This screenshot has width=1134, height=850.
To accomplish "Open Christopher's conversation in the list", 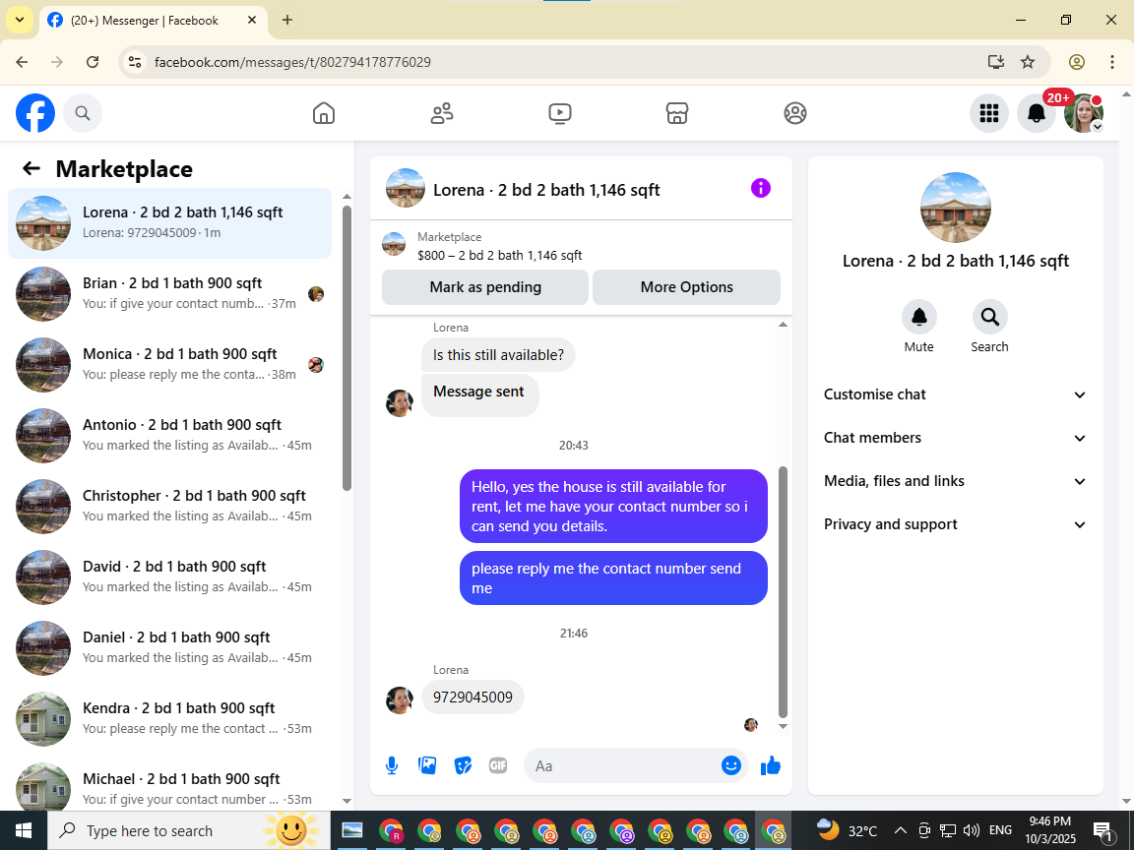I will [170, 506].
